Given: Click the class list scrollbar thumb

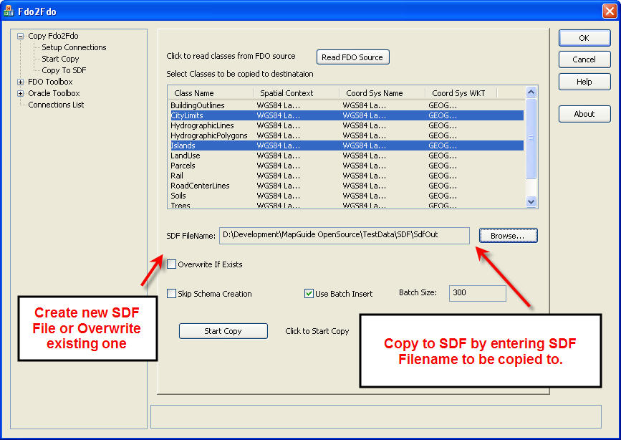Looking at the screenshot, I should tap(531, 138).
